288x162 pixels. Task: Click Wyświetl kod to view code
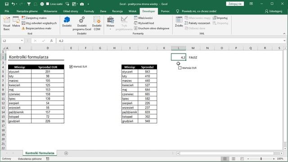[144, 23]
